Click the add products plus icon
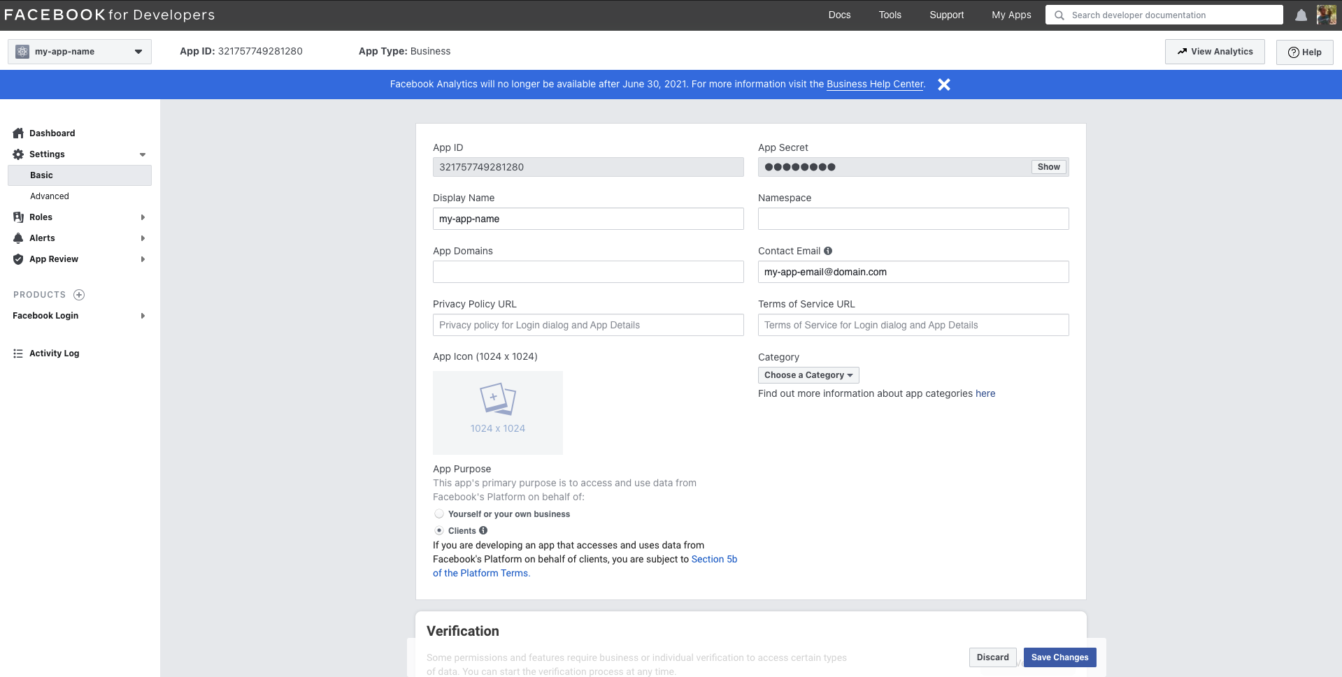 coord(79,295)
